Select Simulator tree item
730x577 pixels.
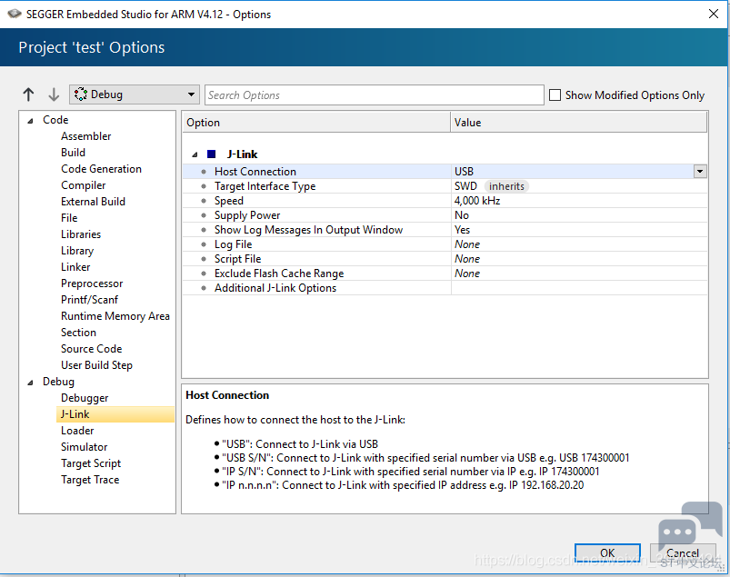(x=84, y=447)
